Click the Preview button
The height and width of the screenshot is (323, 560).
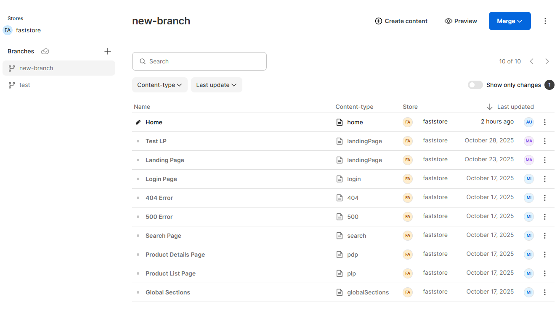point(461,21)
